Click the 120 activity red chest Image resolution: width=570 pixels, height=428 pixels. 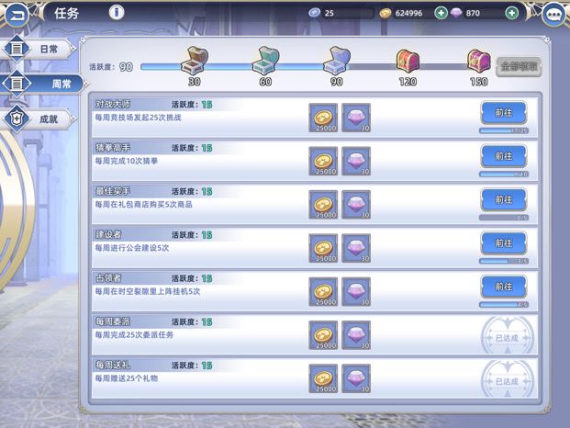pyautogui.click(x=408, y=62)
